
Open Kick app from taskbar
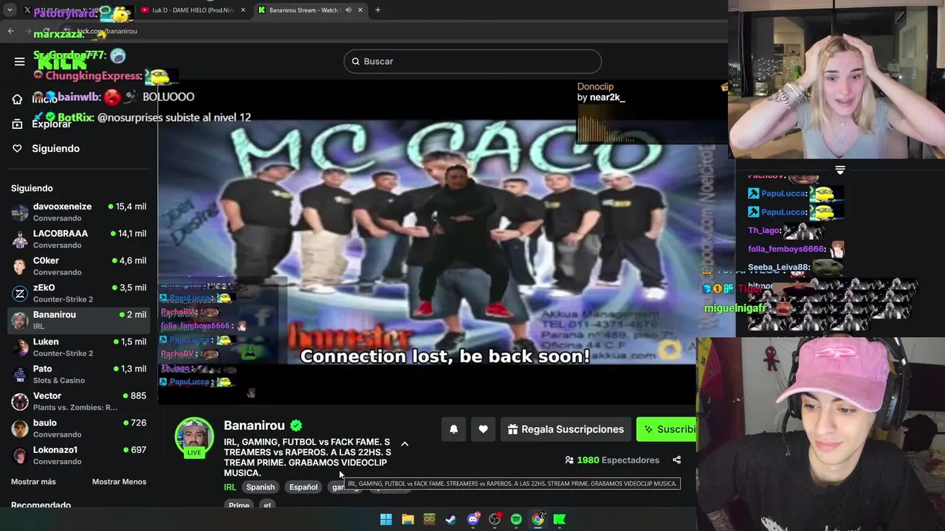click(x=560, y=519)
